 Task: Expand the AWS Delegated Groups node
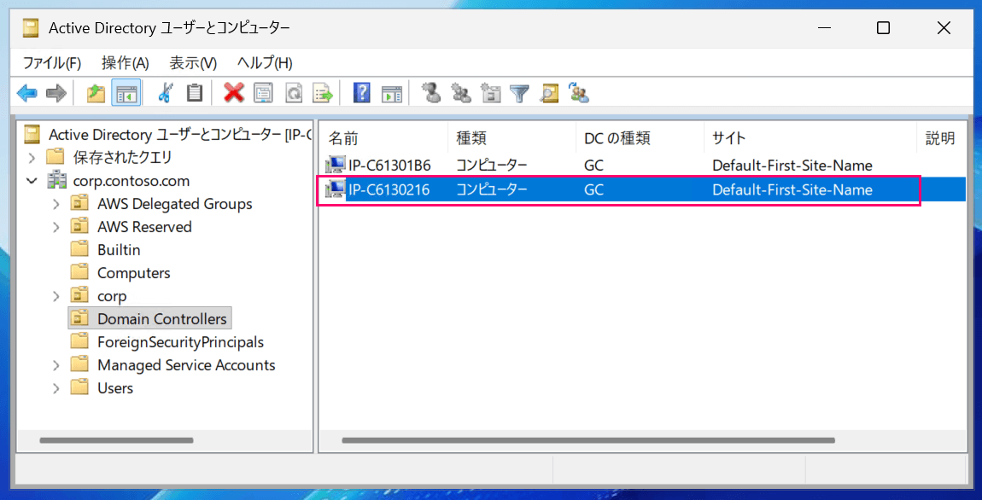pyautogui.click(x=56, y=204)
